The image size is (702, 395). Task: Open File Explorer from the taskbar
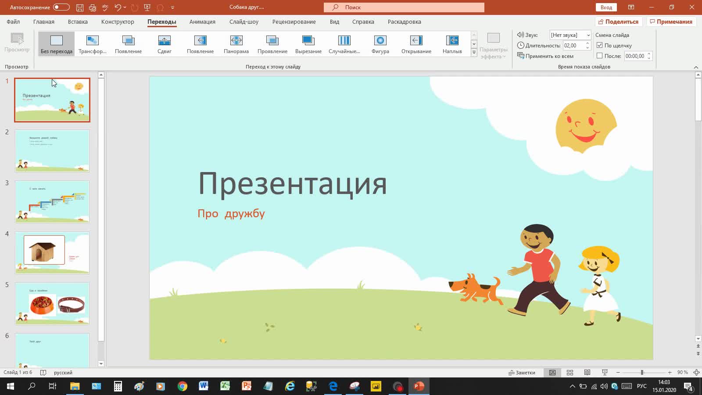(75, 386)
